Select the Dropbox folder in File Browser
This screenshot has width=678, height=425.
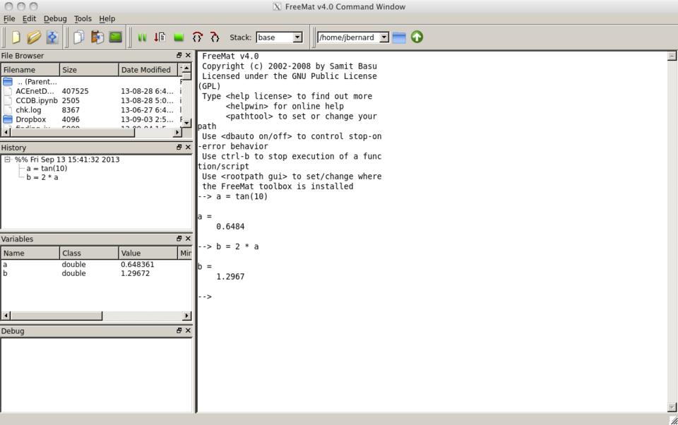(30, 120)
